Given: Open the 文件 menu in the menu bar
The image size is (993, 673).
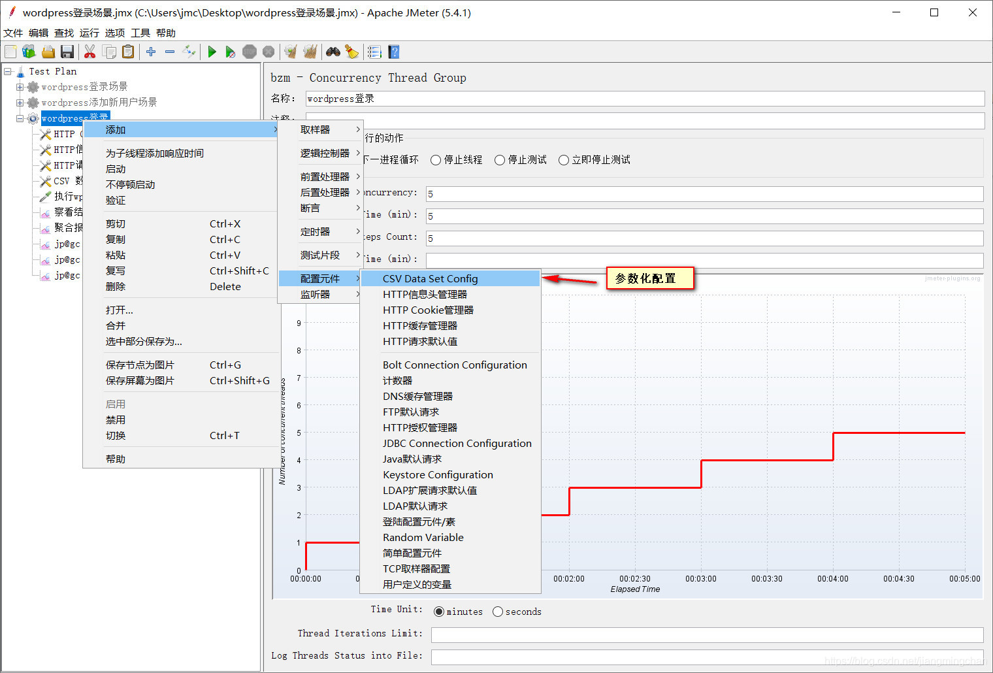Looking at the screenshot, I should 13,33.
